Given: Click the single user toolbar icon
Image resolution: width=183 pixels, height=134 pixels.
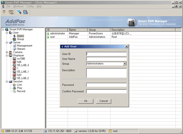Looking at the screenshot, I should pos(4,12).
